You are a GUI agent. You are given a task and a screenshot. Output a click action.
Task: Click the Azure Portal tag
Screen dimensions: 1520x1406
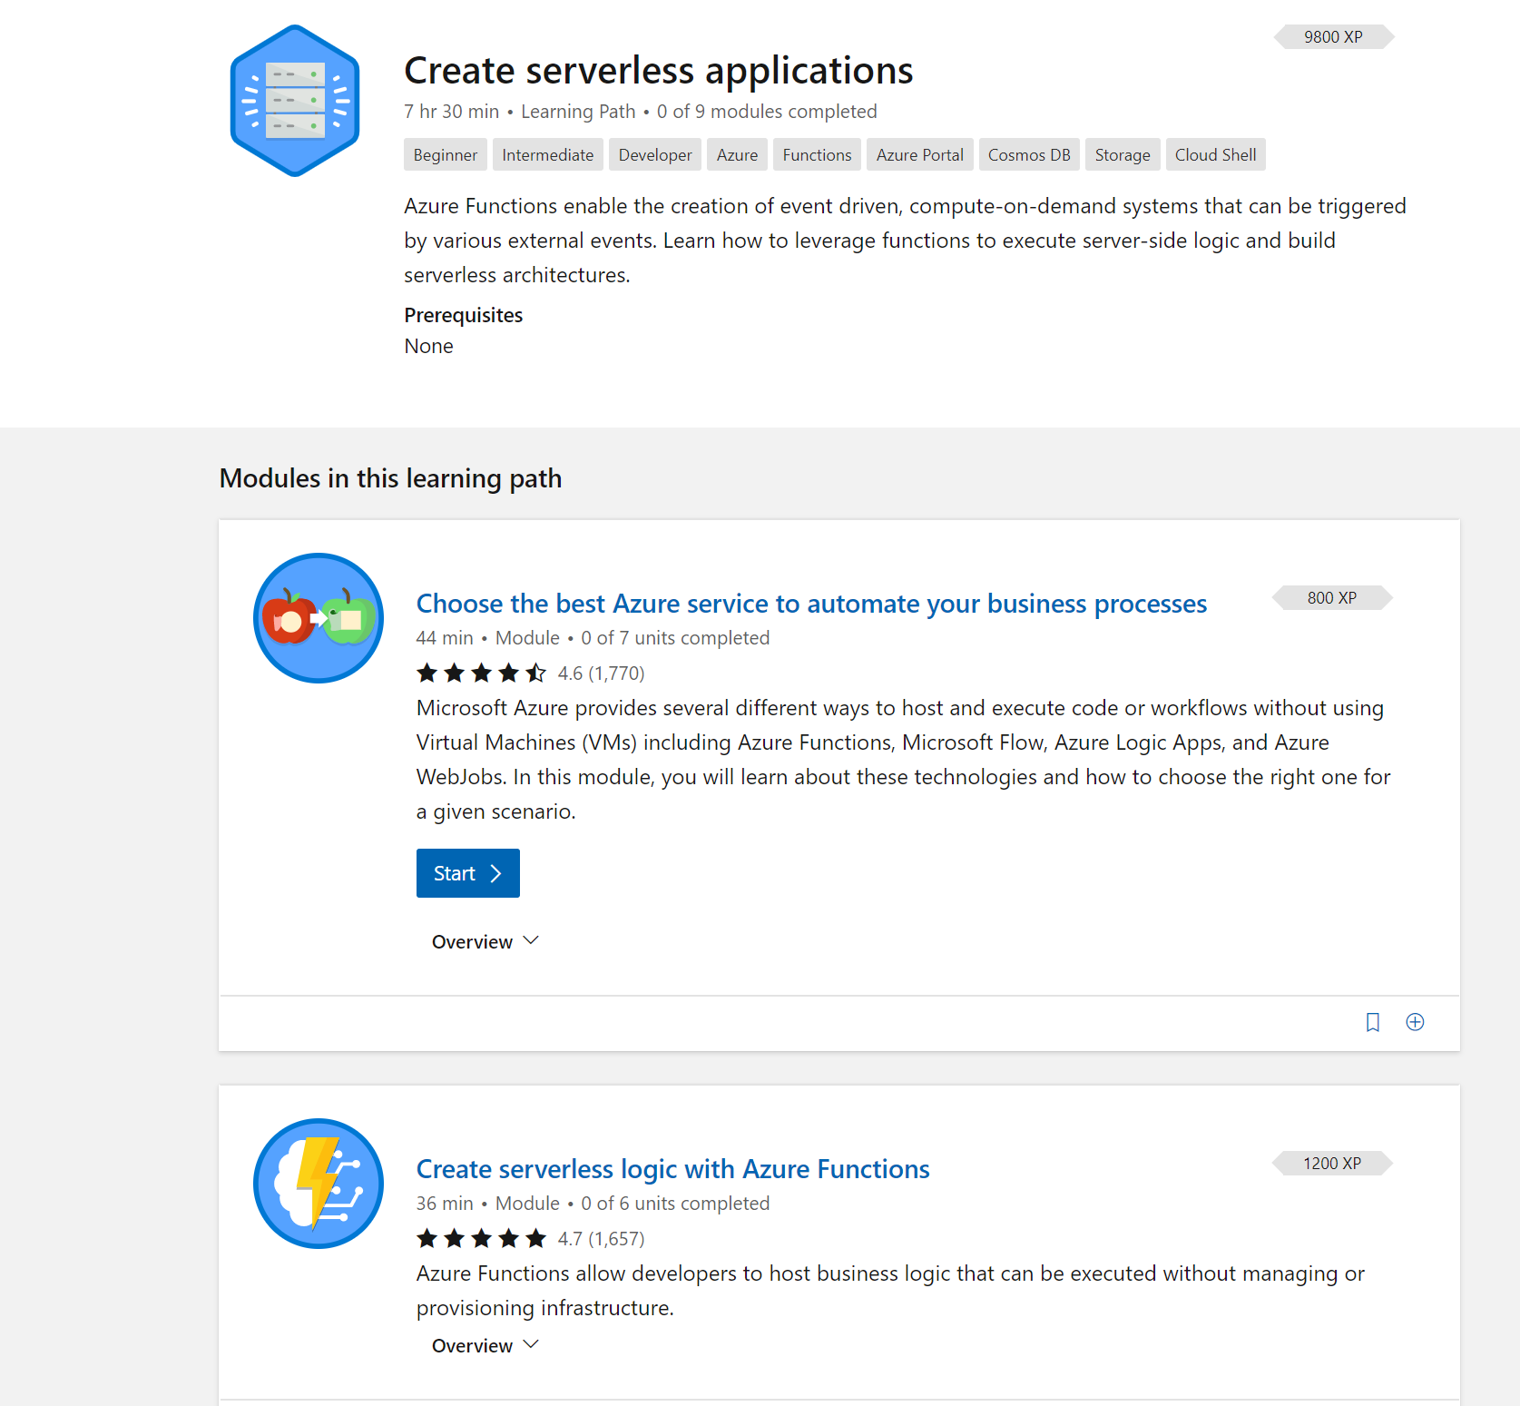tap(919, 155)
